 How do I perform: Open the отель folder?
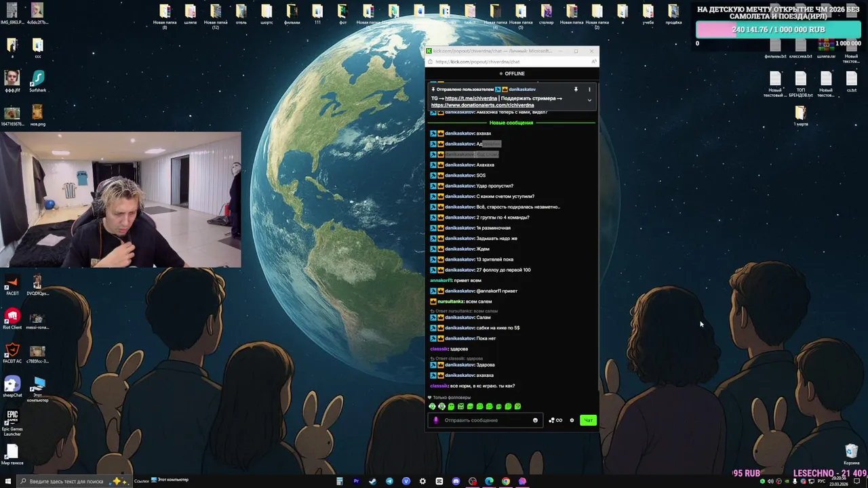click(241, 14)
